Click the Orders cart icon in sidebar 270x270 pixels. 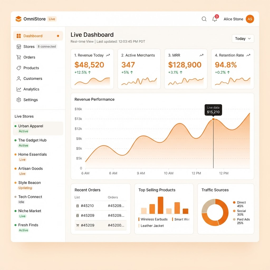(19, 57)
